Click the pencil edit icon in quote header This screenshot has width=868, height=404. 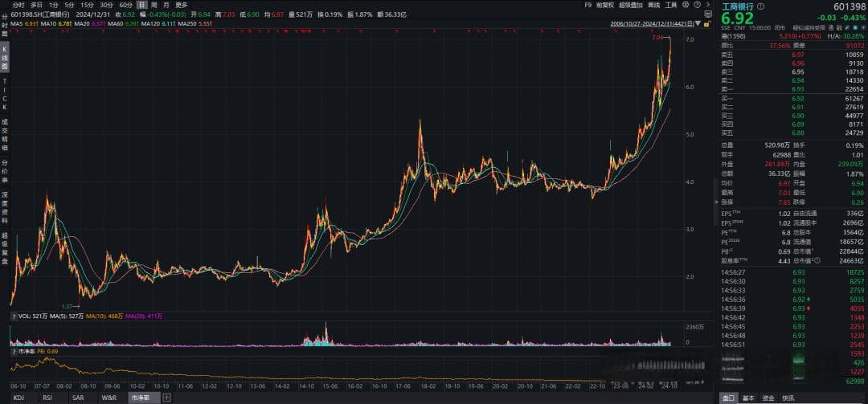point(846,27)
